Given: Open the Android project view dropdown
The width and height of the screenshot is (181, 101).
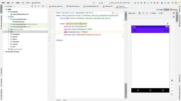Looking at the screenshot, I should click(x=10, y=6).
